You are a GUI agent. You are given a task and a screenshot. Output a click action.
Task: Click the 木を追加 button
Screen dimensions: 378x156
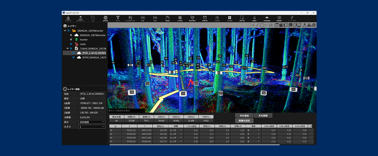244,116
